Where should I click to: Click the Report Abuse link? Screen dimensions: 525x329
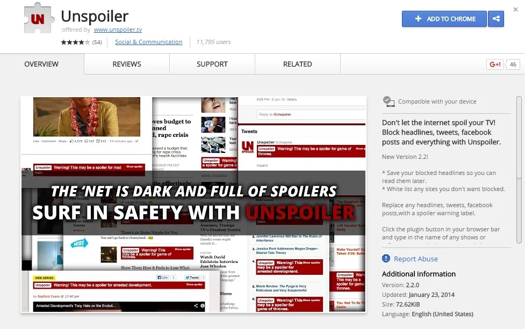(416, 259)
